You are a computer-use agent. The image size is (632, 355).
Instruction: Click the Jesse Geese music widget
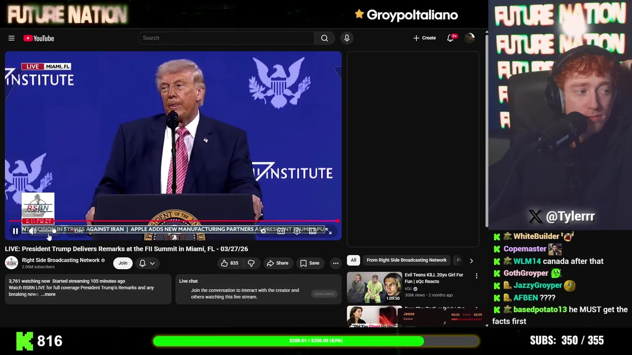pyautogui.click(x=442, y=318)
